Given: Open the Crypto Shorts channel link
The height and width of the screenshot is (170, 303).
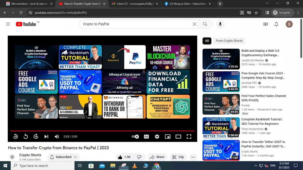Looking at the screenshot, I should [x=30, y=155].
